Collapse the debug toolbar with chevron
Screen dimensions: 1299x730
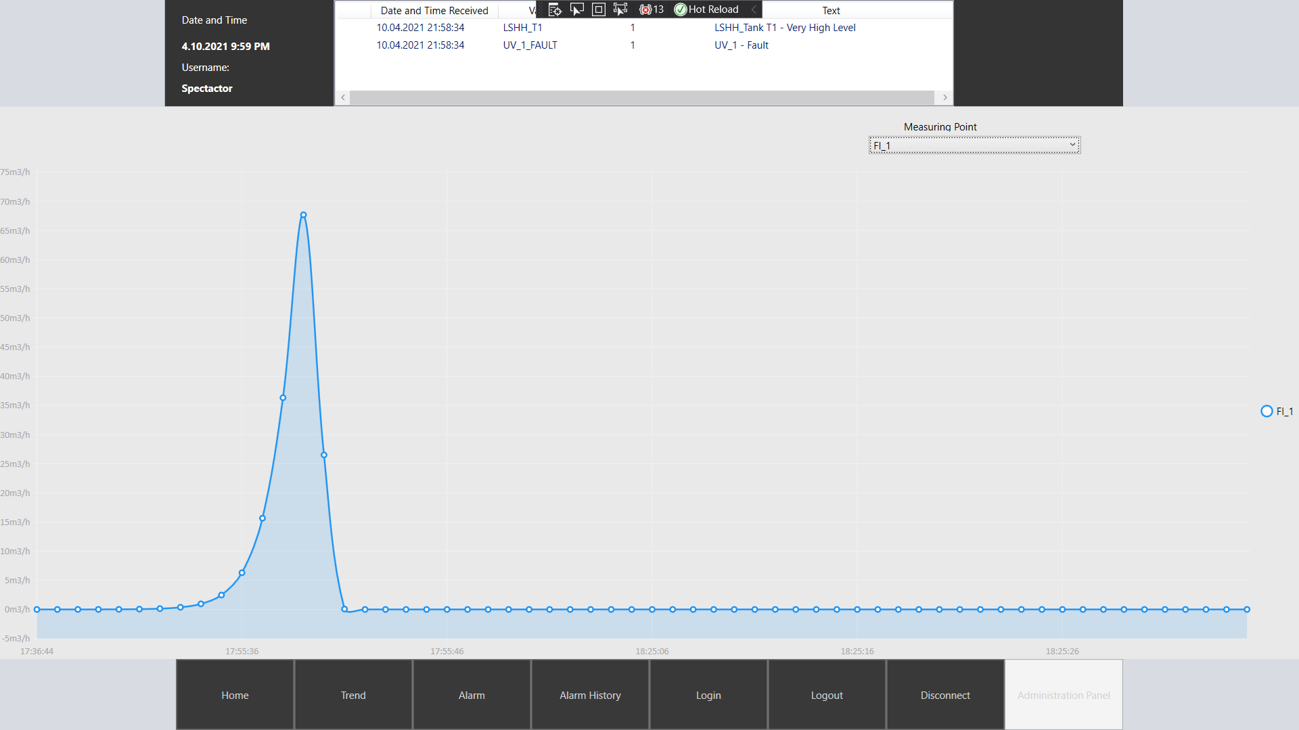pos(754,9)
